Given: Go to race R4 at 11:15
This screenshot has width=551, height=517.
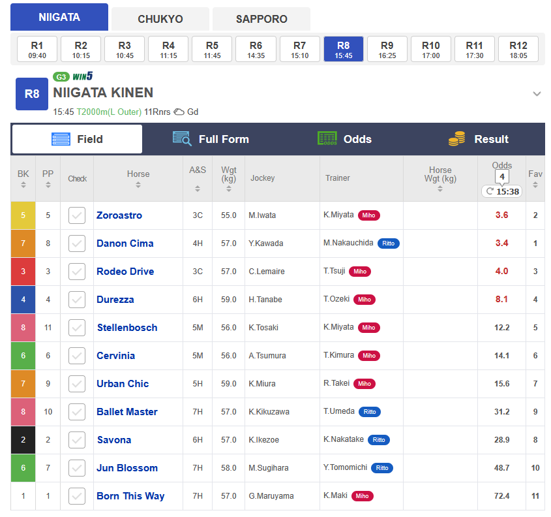Looking at the screenshot, I should click(168, 49).
